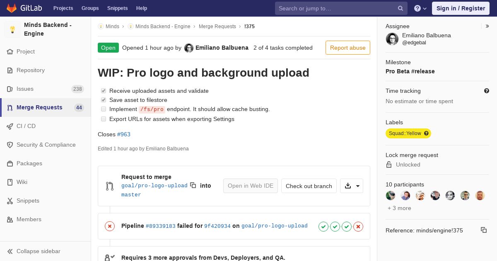
Task: Click the CI / CD rocket icon
Action: (10, 126)
